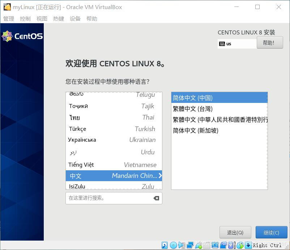Click the CPU chip status icon
Image resolution: width=290 pixels, height=250 pixels.
coord(231,245)
